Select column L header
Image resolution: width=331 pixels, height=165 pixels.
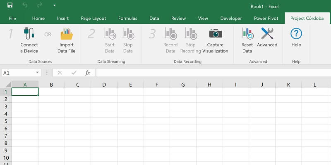tap(315, 85)
